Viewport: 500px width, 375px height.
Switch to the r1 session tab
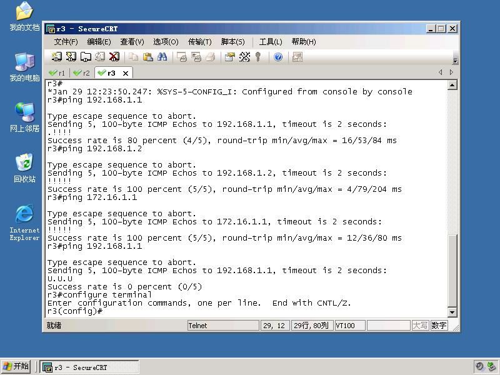coord(57,73)
